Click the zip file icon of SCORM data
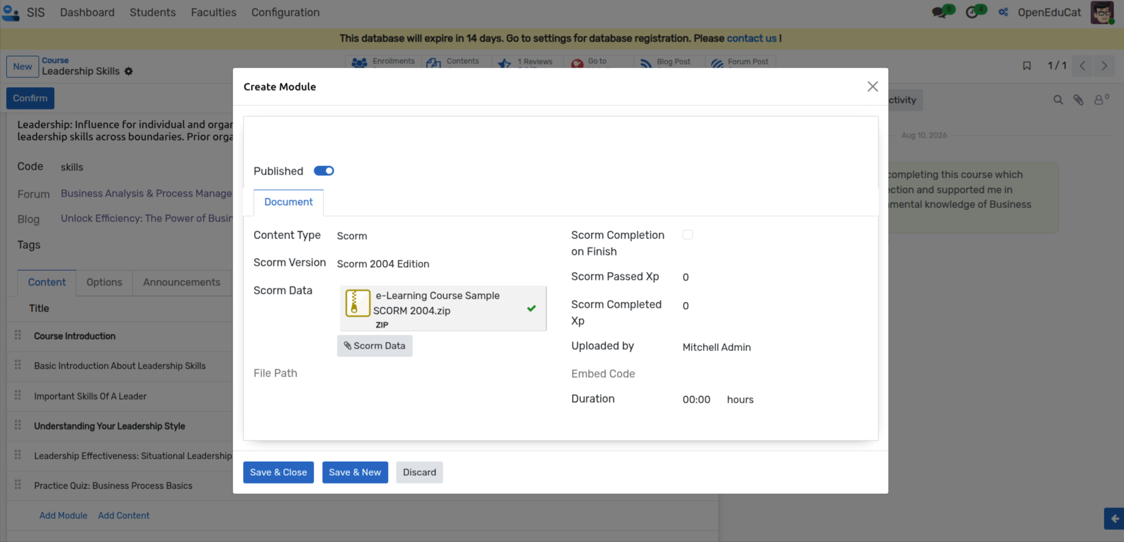1124x542 pixels. point(358,303)
